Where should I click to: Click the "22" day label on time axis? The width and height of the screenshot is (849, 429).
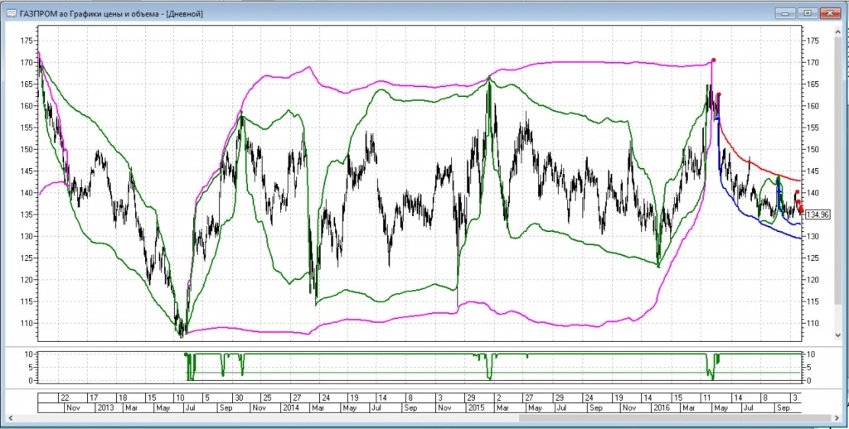point(65,398)
